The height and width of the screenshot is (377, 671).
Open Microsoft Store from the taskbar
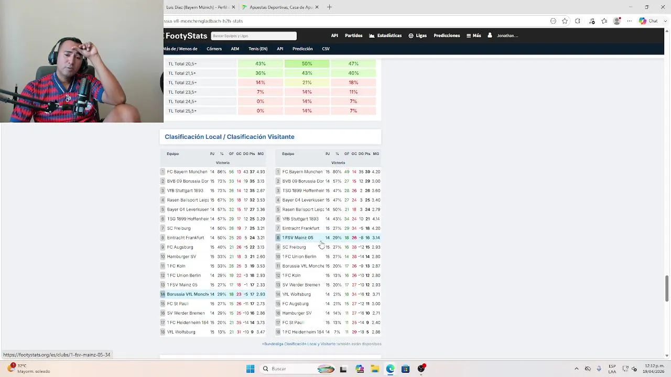point(405,369)
